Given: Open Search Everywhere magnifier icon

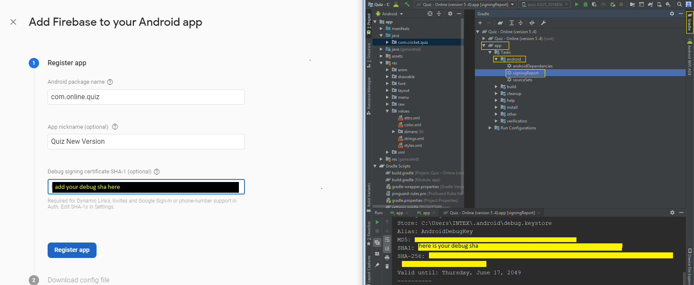Looking at the screenshot, I should 679,4.
